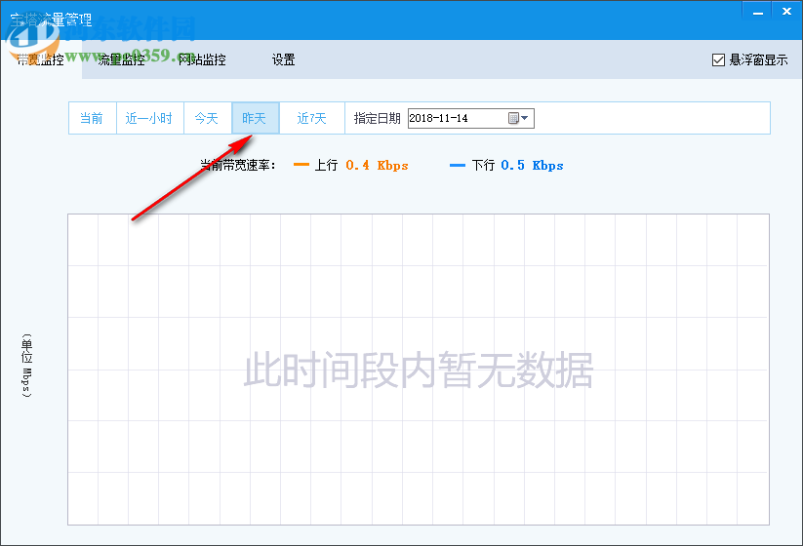This screenshot has height=546, width=803.
Task: Select the 近7天 time range
Action: [x=312, y=118]
